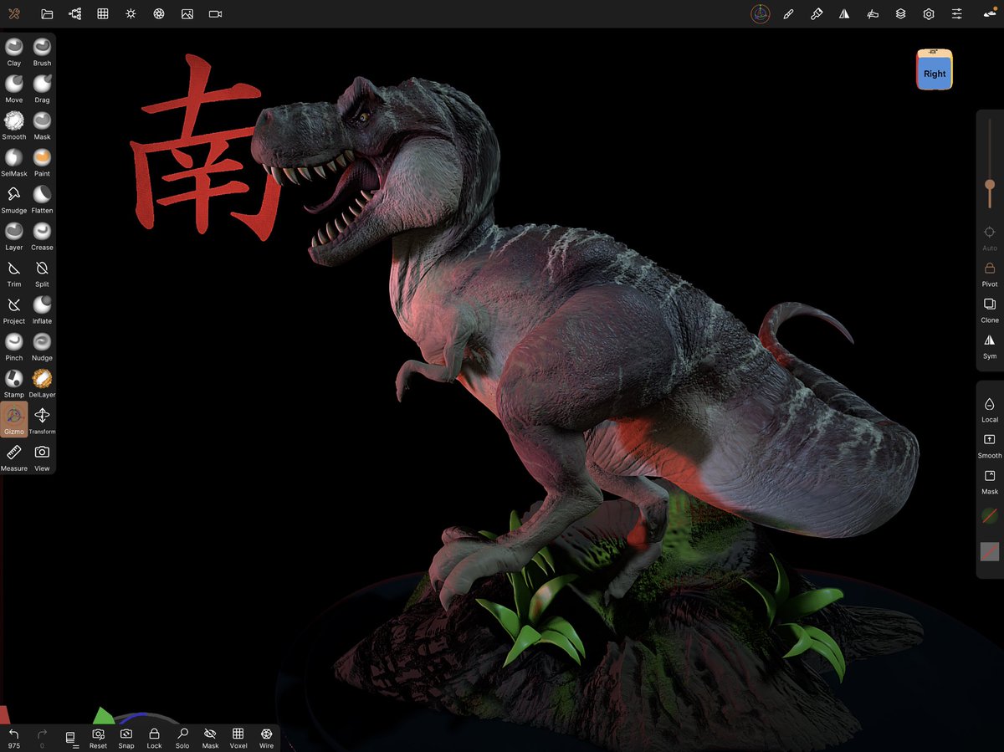Open the Background image menu
This screenshot has height=752, width=1004.
[x=187, y=14]
